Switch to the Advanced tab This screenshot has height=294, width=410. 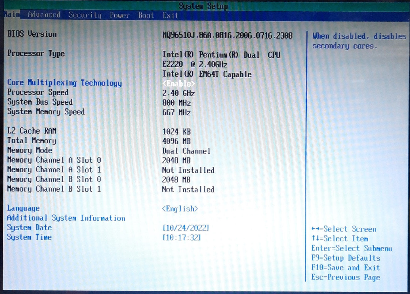pos(44,15)
